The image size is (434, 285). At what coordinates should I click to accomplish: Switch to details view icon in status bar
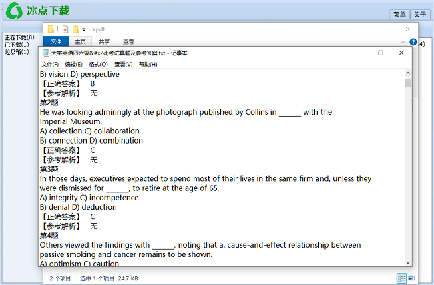(401, 278)
